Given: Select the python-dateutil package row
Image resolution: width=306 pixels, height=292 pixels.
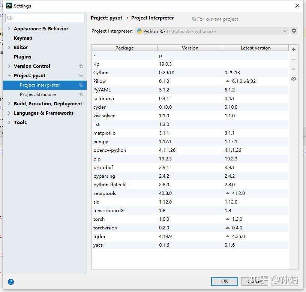Looking at the screenshot, I should 190,184.
